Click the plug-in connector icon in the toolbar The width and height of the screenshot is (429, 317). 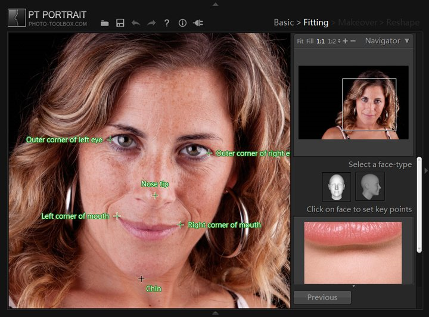[198, 23]
